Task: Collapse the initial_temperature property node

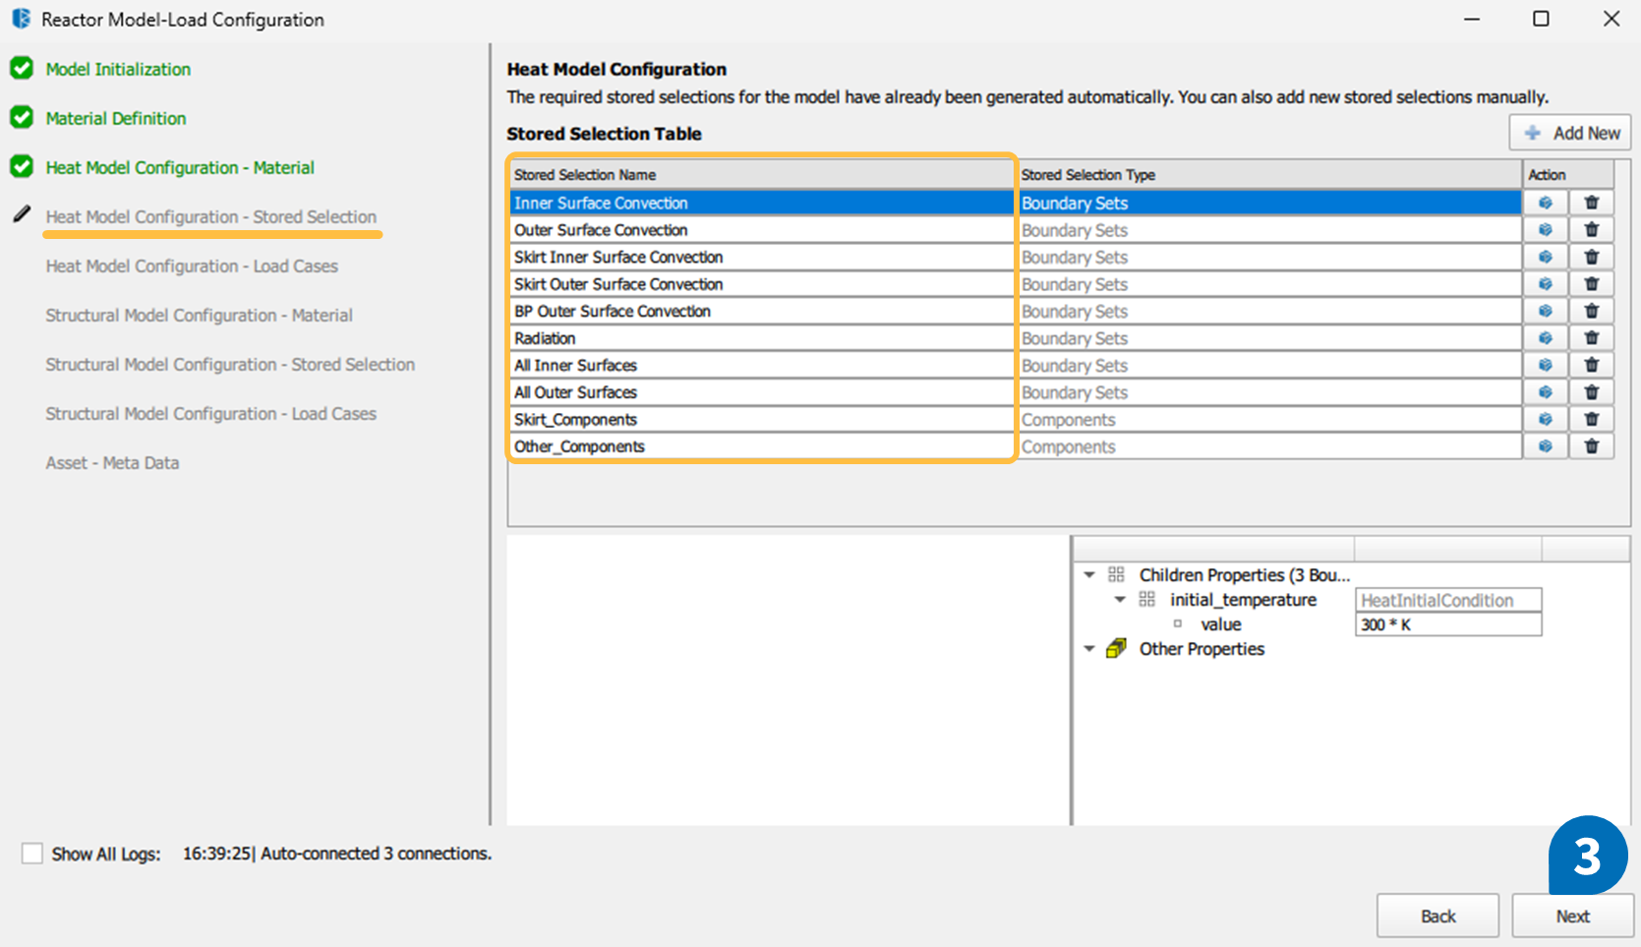Action: (x=1120, y=600)
